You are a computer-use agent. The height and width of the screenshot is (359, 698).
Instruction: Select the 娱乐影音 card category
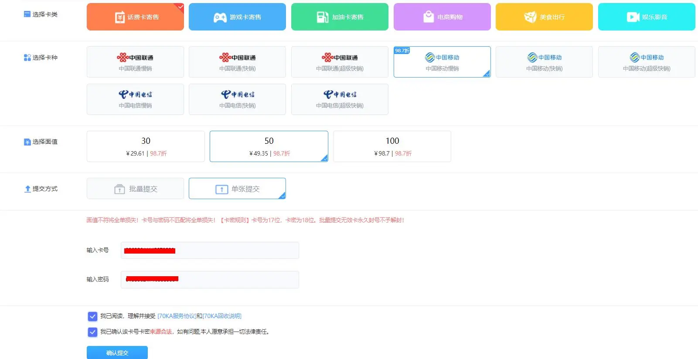pyautogui.click(x=647, y=17)
